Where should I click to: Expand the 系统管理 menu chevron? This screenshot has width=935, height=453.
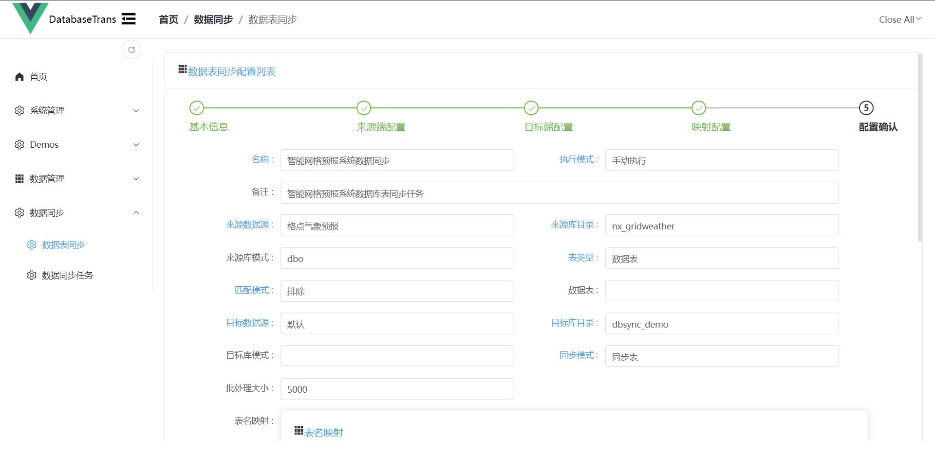pos(136,111)
